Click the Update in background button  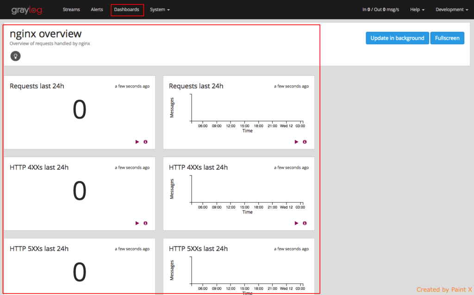click(x=397, y=38)
